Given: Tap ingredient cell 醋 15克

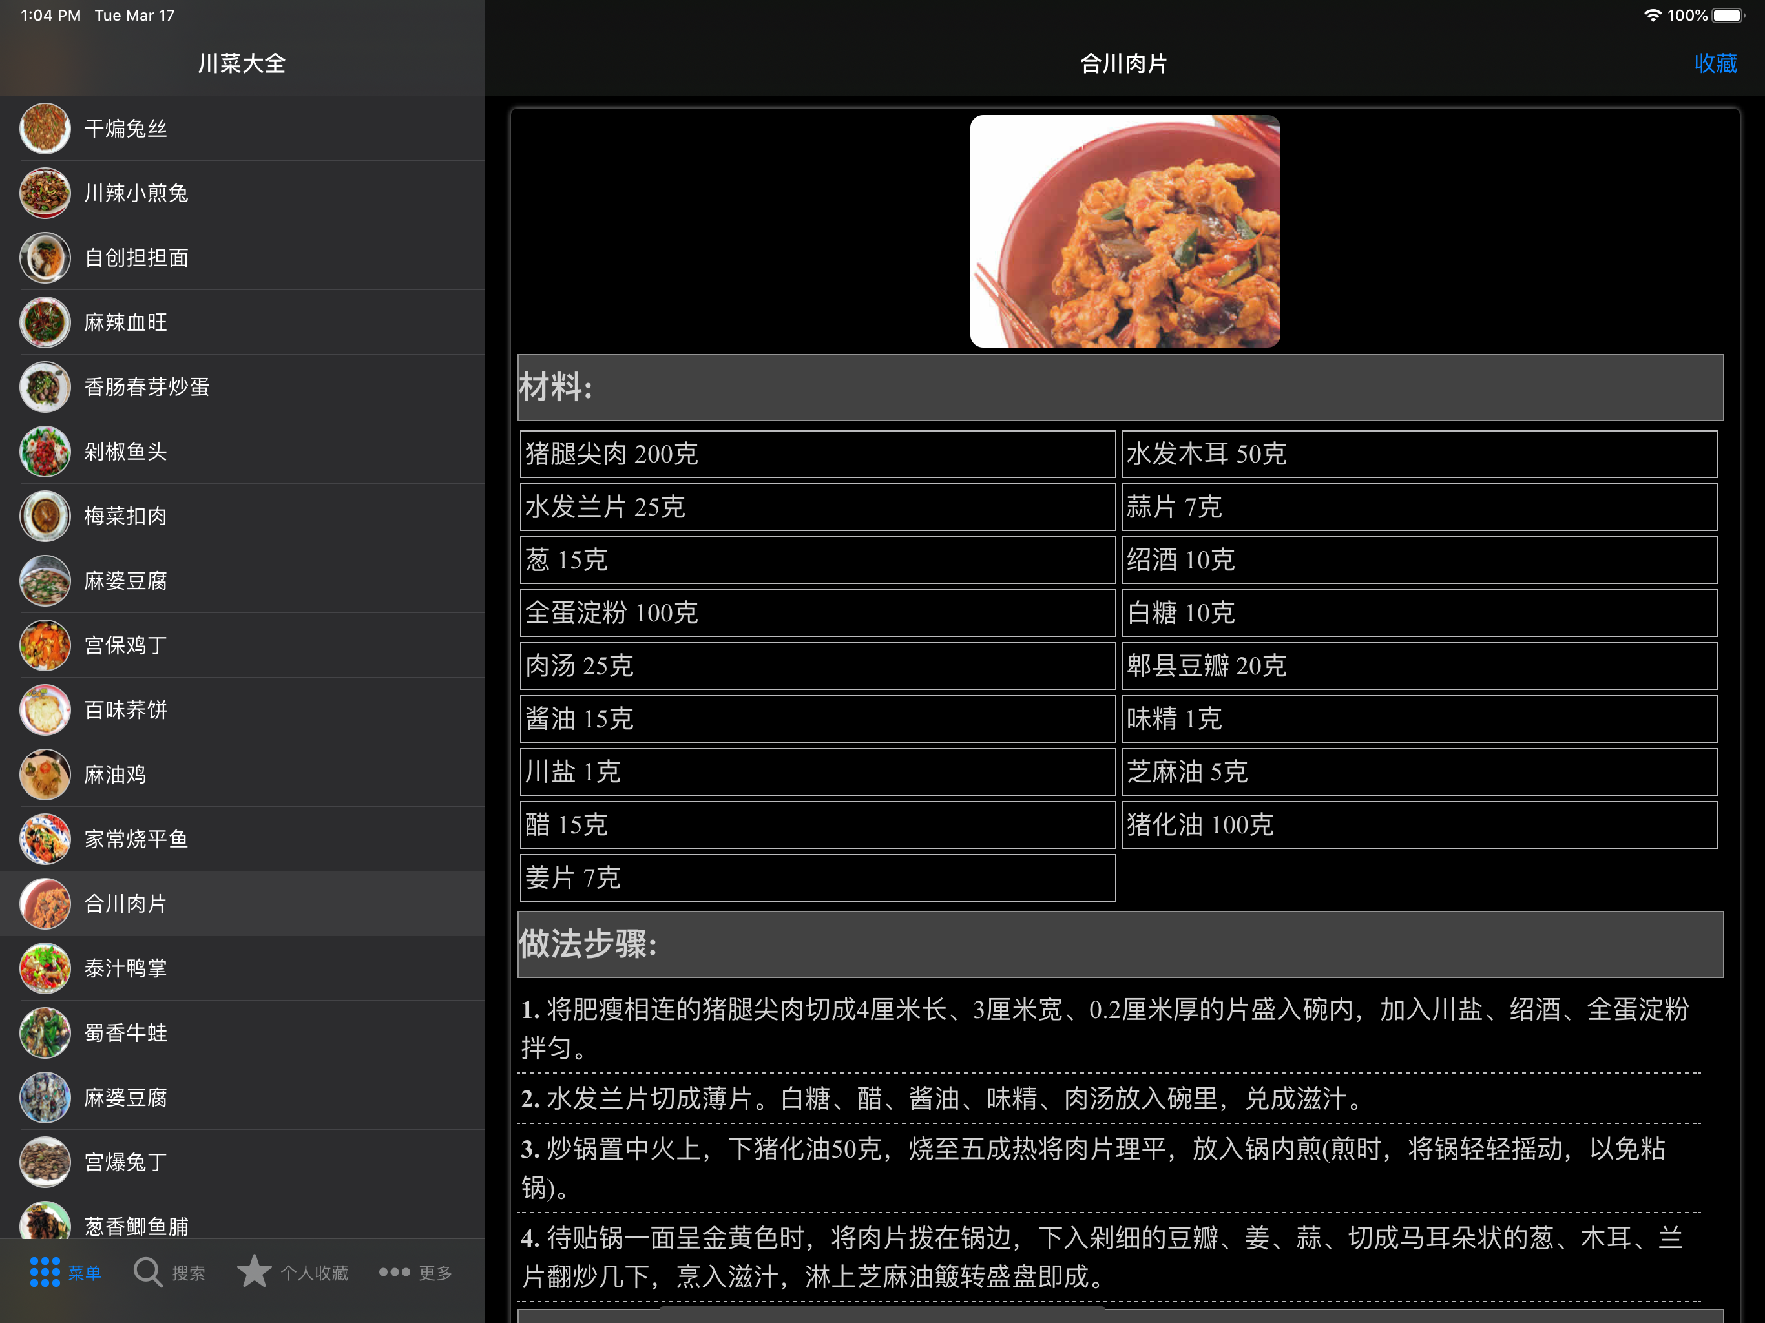Looking at the screenshot, I should click(x=818, y=825).
